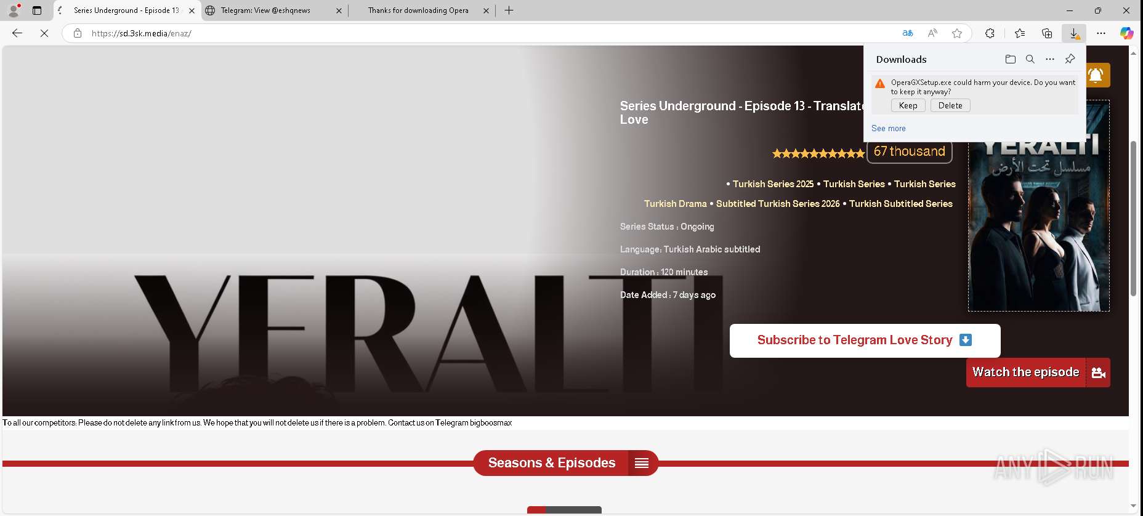Close the Thanks for downloading Opera tab
This screenshot has height=516, width=1143.
pyautogui.click(x=486, y=10)
